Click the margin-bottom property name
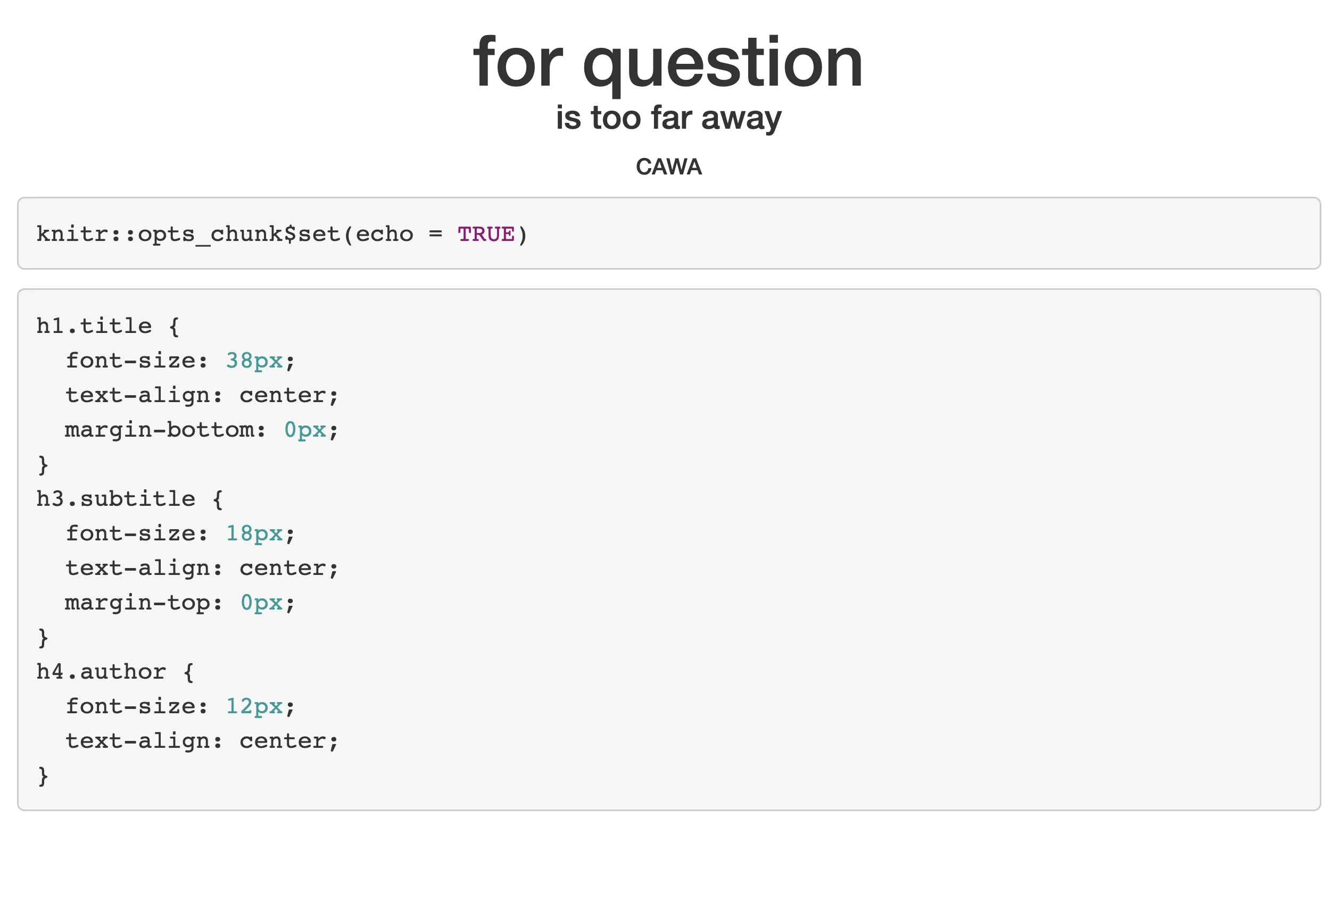 pyautogui.click(x=164, y=430)
